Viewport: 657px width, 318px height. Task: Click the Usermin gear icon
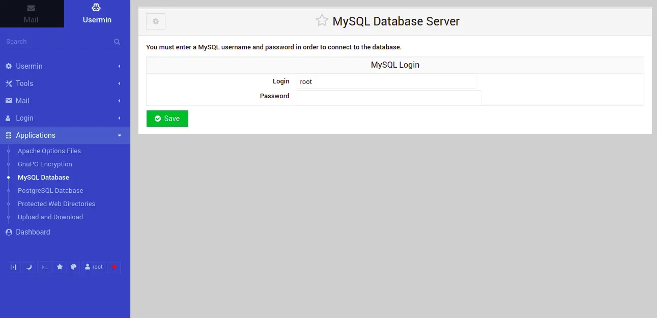tap(9, 66)
